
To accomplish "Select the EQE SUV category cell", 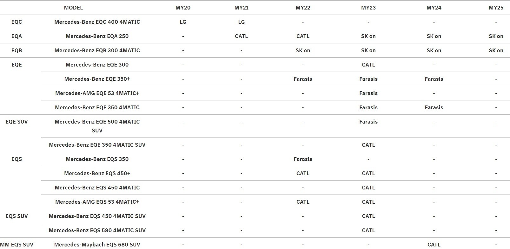I will click(17, 122).
